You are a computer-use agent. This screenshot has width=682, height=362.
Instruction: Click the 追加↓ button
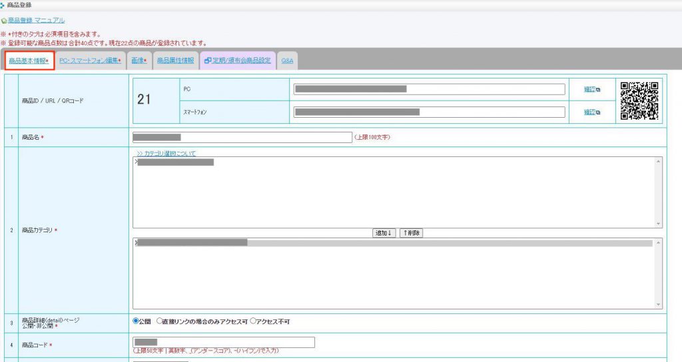tap(384, 233)
